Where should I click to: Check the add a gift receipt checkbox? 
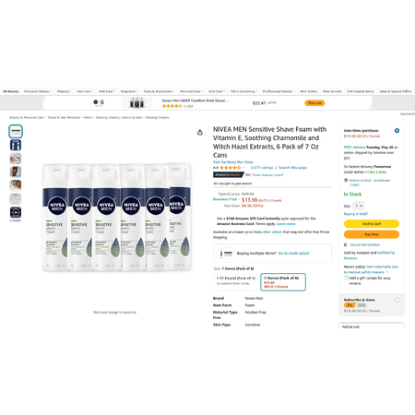346,278
